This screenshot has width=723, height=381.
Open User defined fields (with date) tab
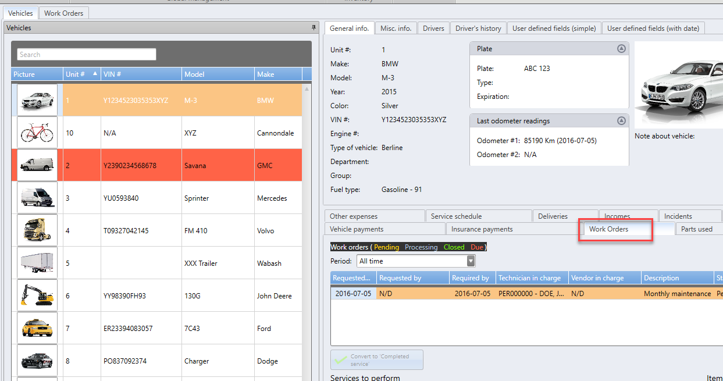tap(653, 28)
